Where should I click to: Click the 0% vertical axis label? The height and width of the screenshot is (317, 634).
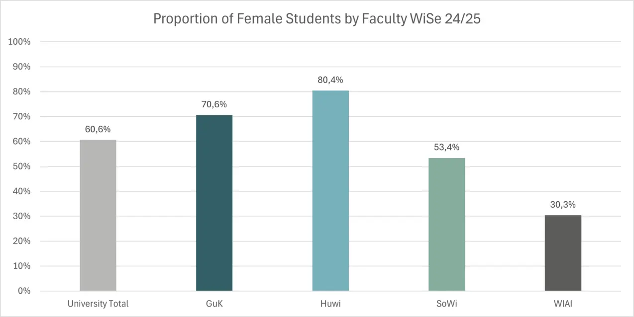[x=24, y=291]
